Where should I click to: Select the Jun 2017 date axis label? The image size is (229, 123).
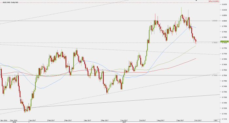pos(124,120)
